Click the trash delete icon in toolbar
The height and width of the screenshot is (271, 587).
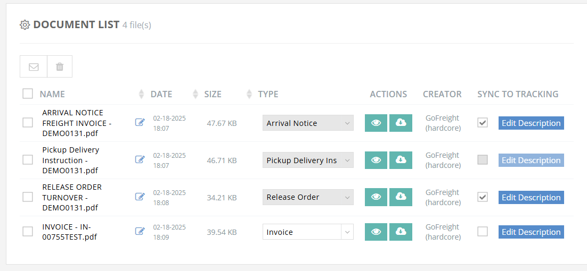(60, 66)
